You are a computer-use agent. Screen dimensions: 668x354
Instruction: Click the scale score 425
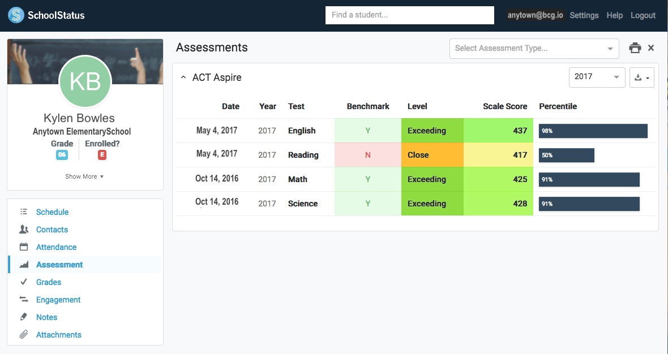pyautogui.click(x=520, y=179)
